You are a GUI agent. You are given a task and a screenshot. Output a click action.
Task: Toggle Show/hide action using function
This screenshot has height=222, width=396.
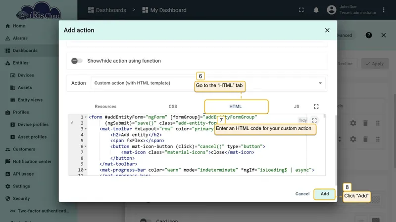coord(77,61)
